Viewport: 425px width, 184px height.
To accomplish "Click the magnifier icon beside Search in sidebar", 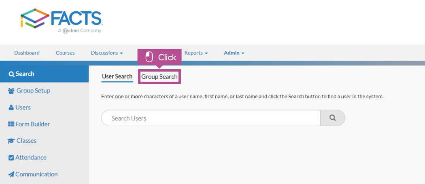I will point(11,74).
